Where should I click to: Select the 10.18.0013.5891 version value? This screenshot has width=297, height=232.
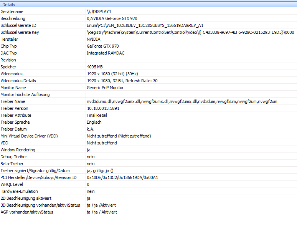coord(103,108)
